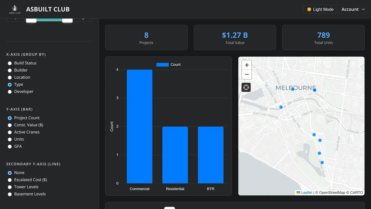Viewport: 371px width, 209px height.
Task: Click the X-AXIS (GROUP BY) heading
Action: 26,54
